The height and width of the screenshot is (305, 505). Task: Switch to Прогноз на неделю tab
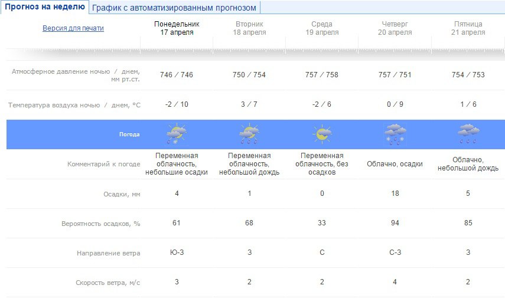pyautogui.click(x=45, y=6)
